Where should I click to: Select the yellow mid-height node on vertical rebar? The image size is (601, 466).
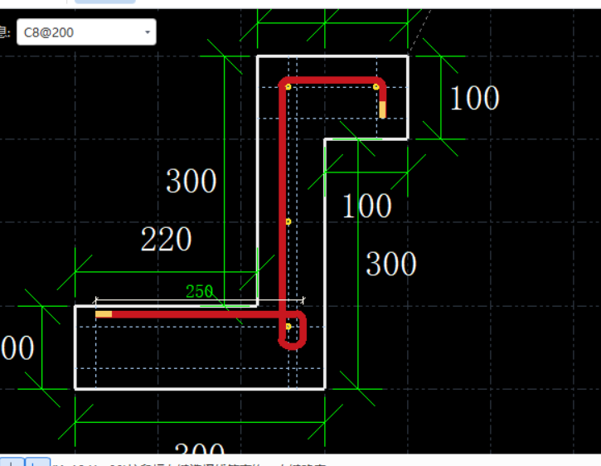click(x=288, y=221)
